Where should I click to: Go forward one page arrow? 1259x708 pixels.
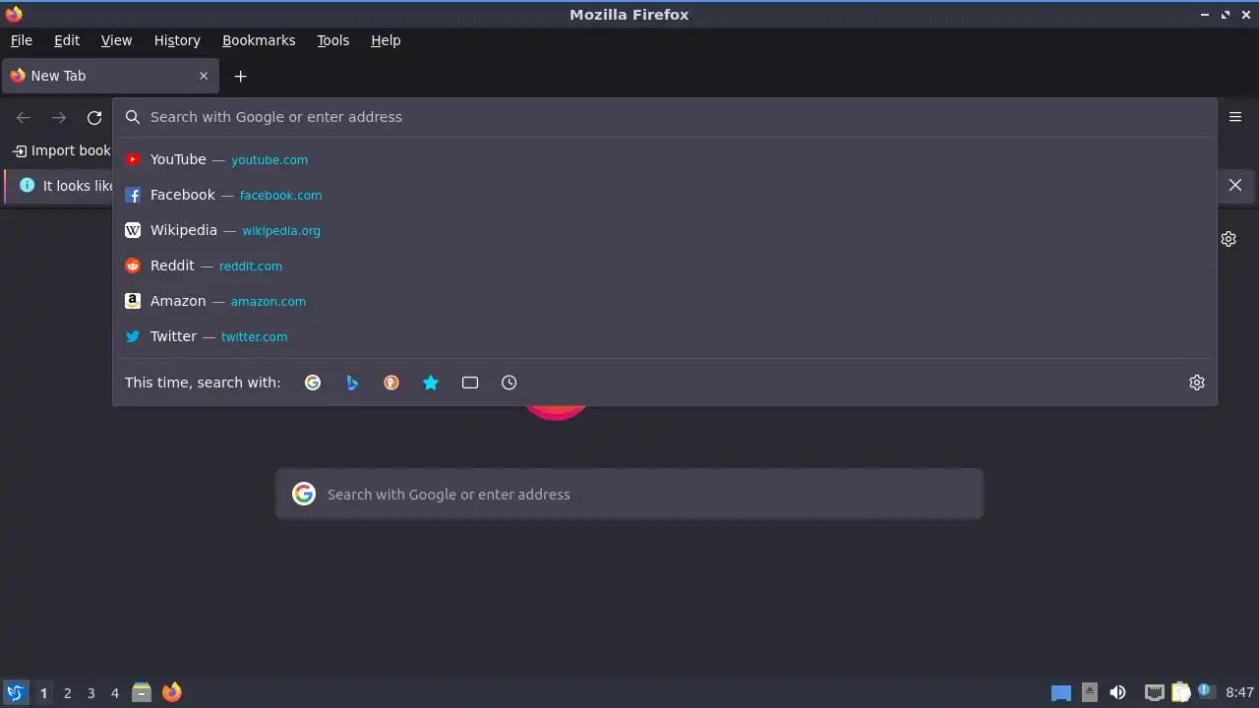[59, 118]
